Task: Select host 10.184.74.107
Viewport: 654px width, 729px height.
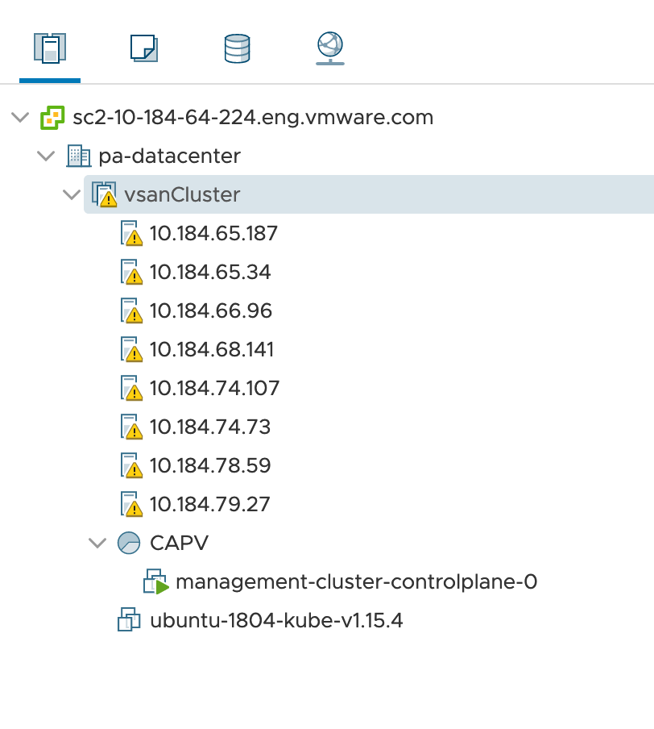Action: (215, 388)
